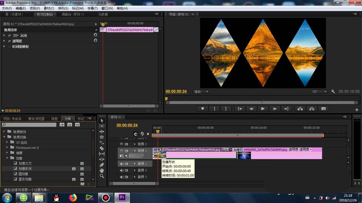Toggle 32-bit color effects filter
362x203 pixels.
coord(70,125)
